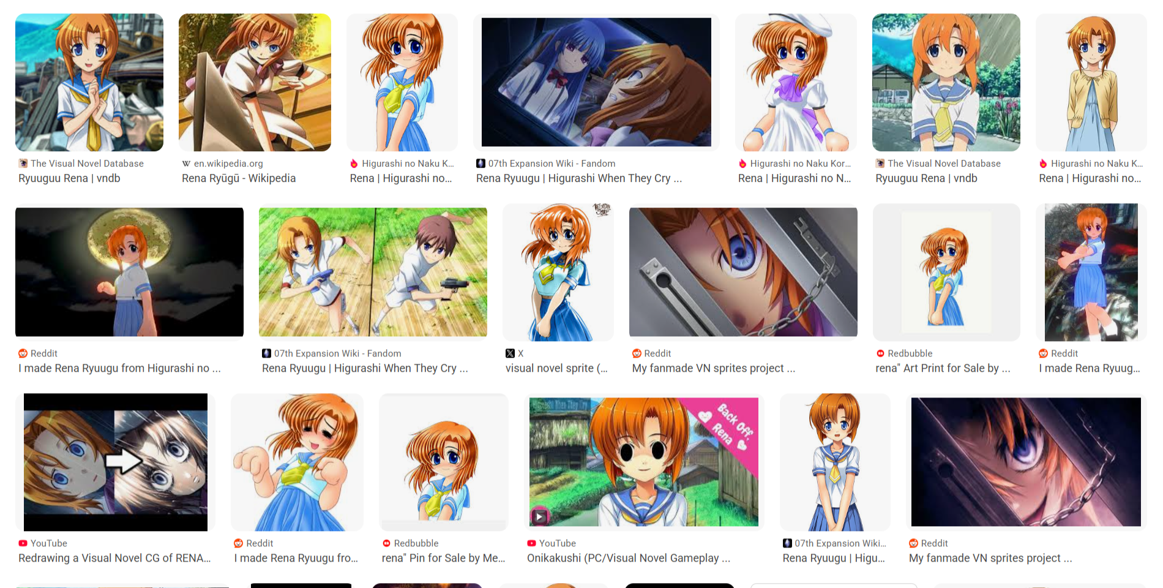Click the first Visual Novel Database favicon

coord(23,164)
